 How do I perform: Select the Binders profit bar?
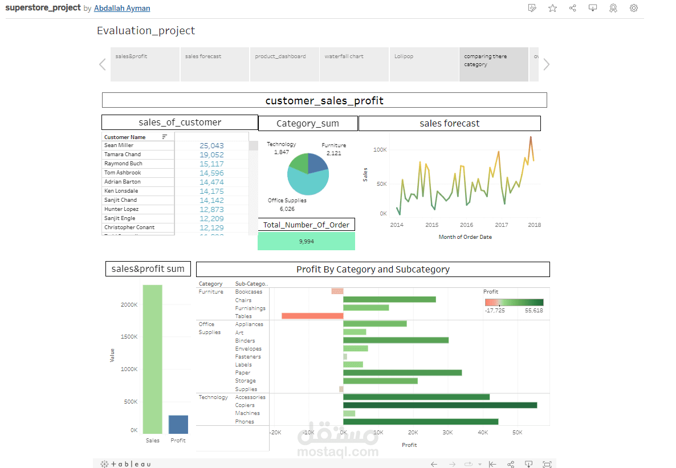pos(396,340)
